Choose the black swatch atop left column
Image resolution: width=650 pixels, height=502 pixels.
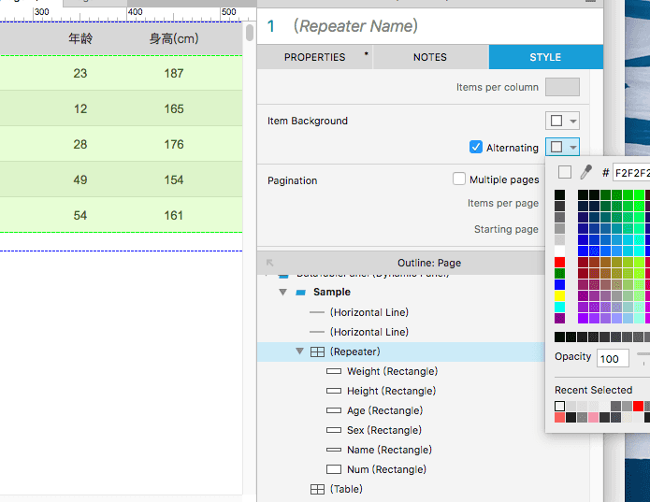click(x=559, y=195)
